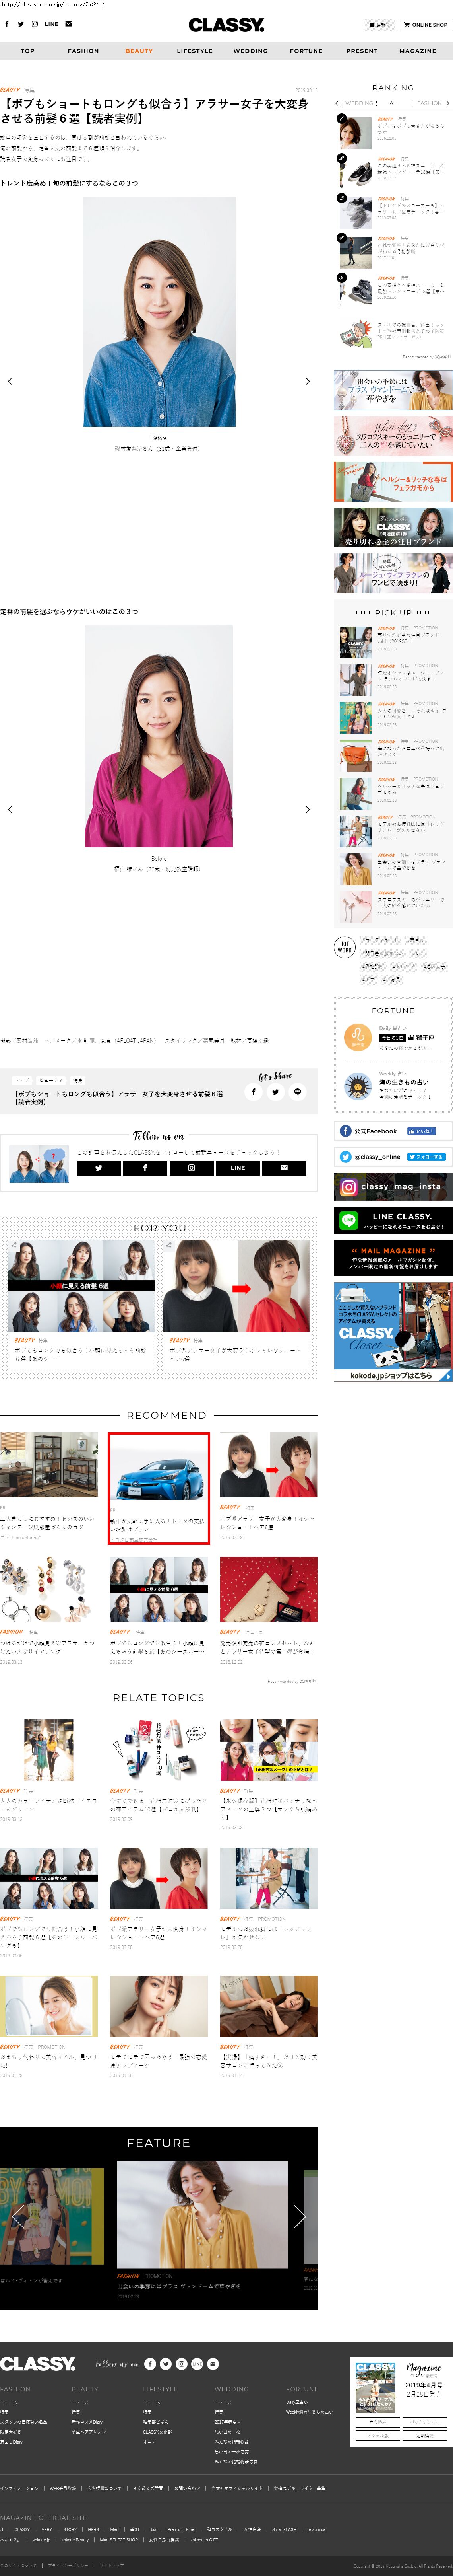Viewport: 453px width, 2576px height.
Task: Open the footer LIFESTYLE column heading
Action: click(x=161, y=2390)
